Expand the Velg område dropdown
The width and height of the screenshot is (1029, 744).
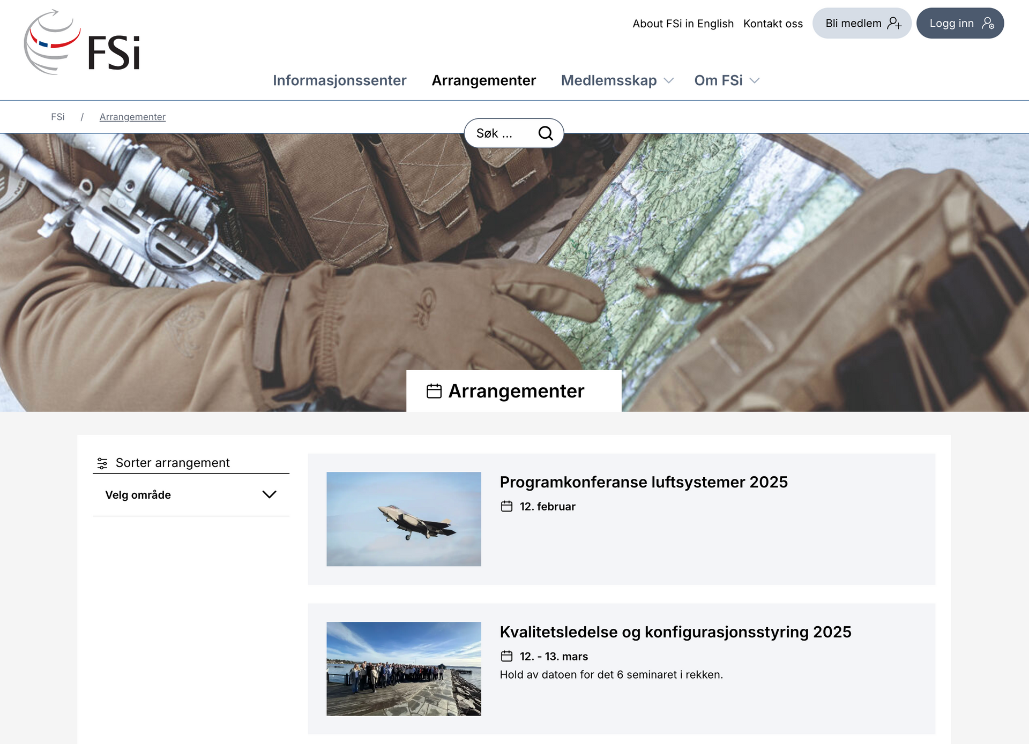pos(269,494)
